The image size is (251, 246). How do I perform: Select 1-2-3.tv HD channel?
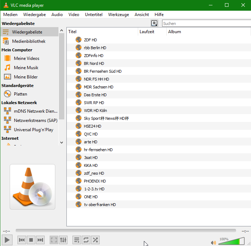(x=94, y=189)
